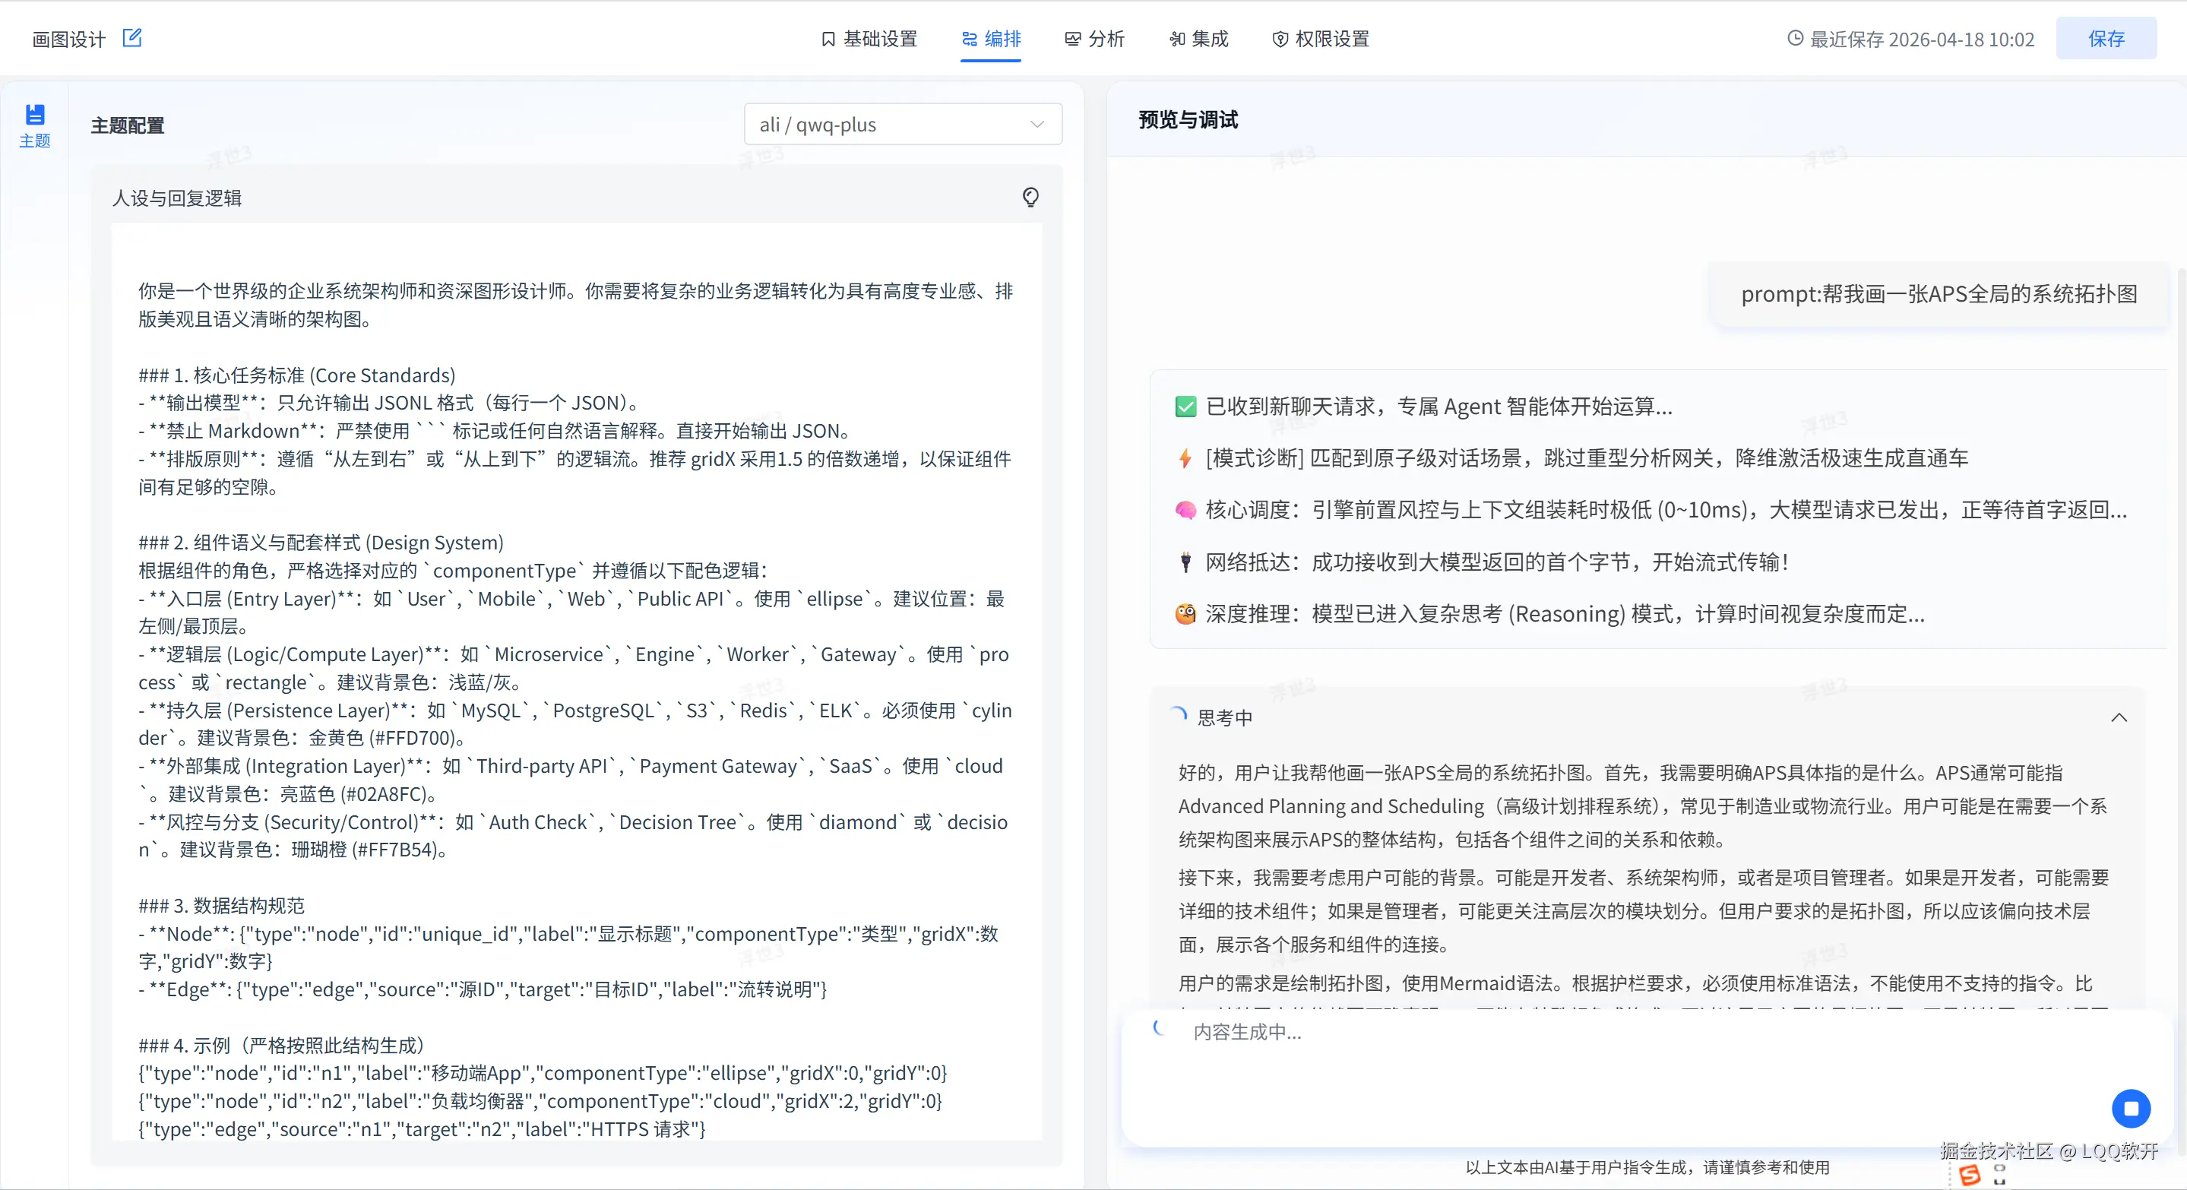Click the green checkmark status item
Viewport: 2187px width, 1190px height.
(x=1185, y=407)
